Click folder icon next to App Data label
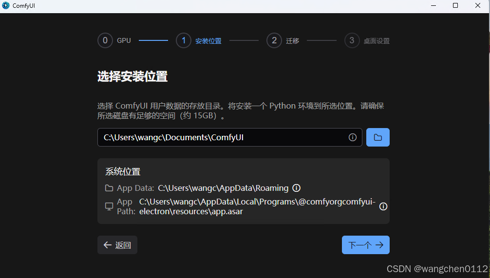Viewport: 490px width, 278px height. [x=109, y=188]
